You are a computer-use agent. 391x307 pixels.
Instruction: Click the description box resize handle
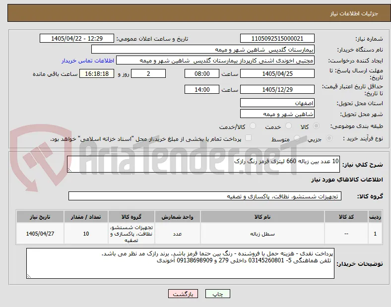tap(69, 170)
